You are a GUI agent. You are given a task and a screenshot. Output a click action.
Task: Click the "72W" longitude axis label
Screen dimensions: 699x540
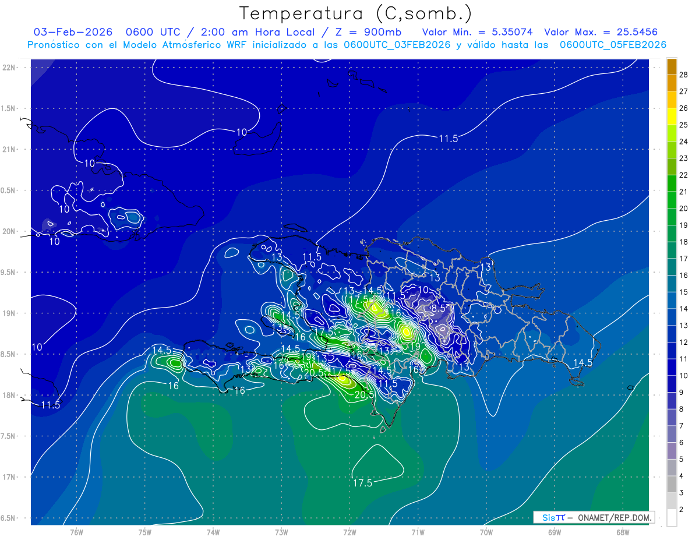[x=349, y=532]
